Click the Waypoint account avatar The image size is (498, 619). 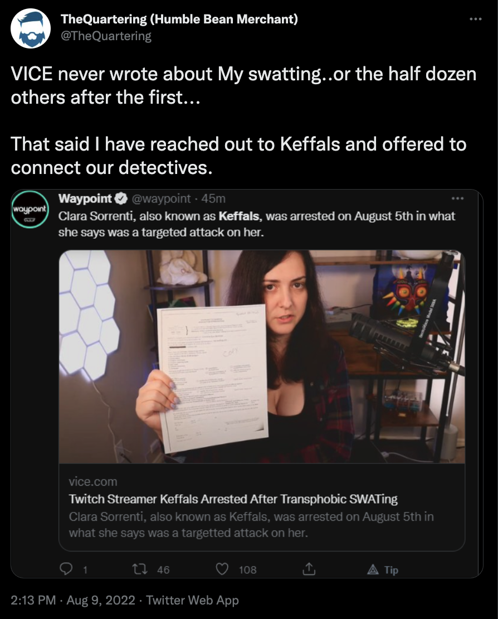point(30,209)
